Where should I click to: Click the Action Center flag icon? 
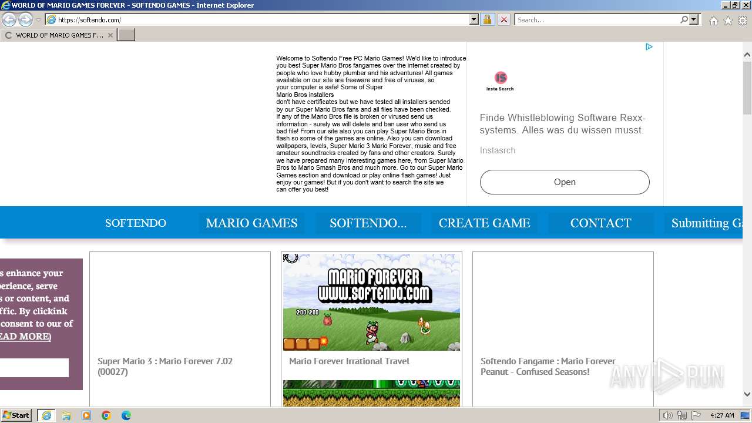tap(696, 415)
